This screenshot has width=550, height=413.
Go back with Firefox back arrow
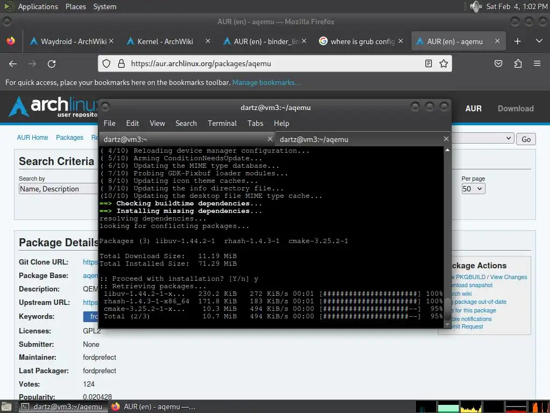pyautogui.click(x=13, y=63)
